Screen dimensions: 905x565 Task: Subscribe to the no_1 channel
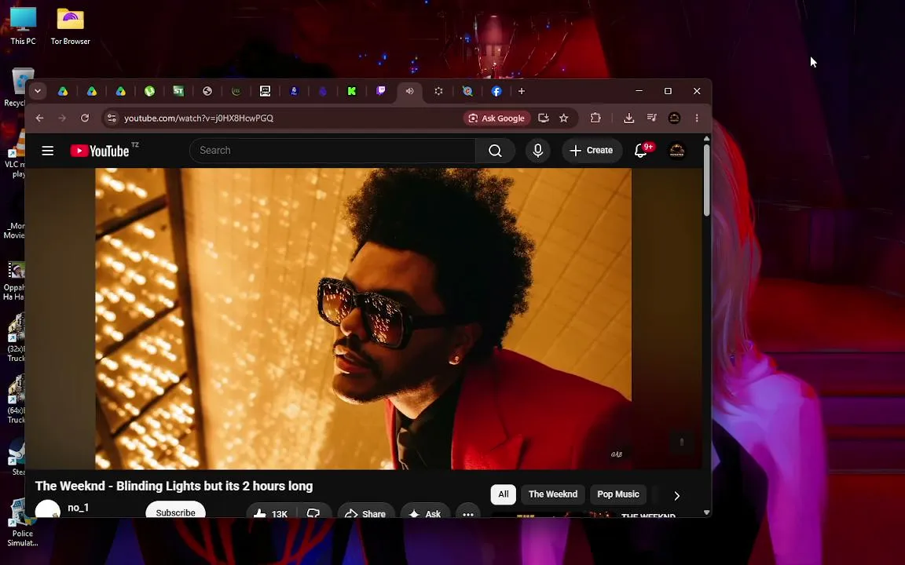[175, 511]
